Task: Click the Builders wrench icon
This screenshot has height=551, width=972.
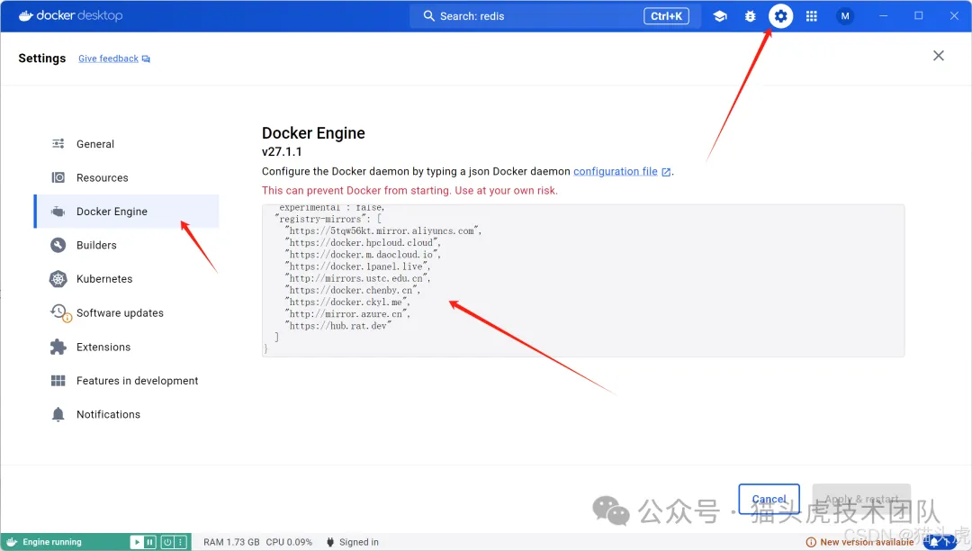Action: (x=58, y=246)
